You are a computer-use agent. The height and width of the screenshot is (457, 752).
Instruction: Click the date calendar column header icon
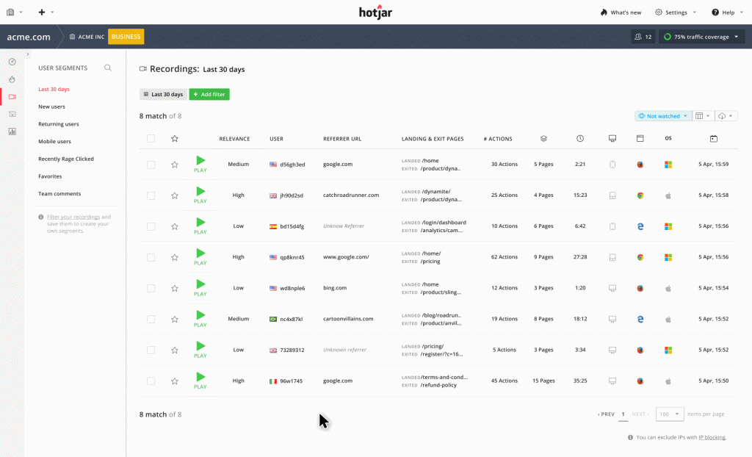[713, 138]
